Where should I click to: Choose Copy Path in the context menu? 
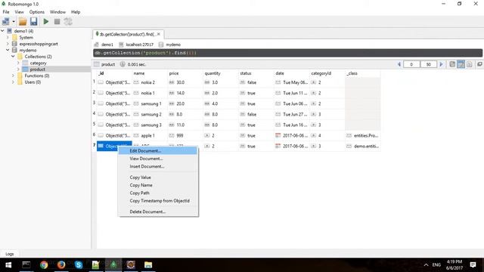point(158,193)
